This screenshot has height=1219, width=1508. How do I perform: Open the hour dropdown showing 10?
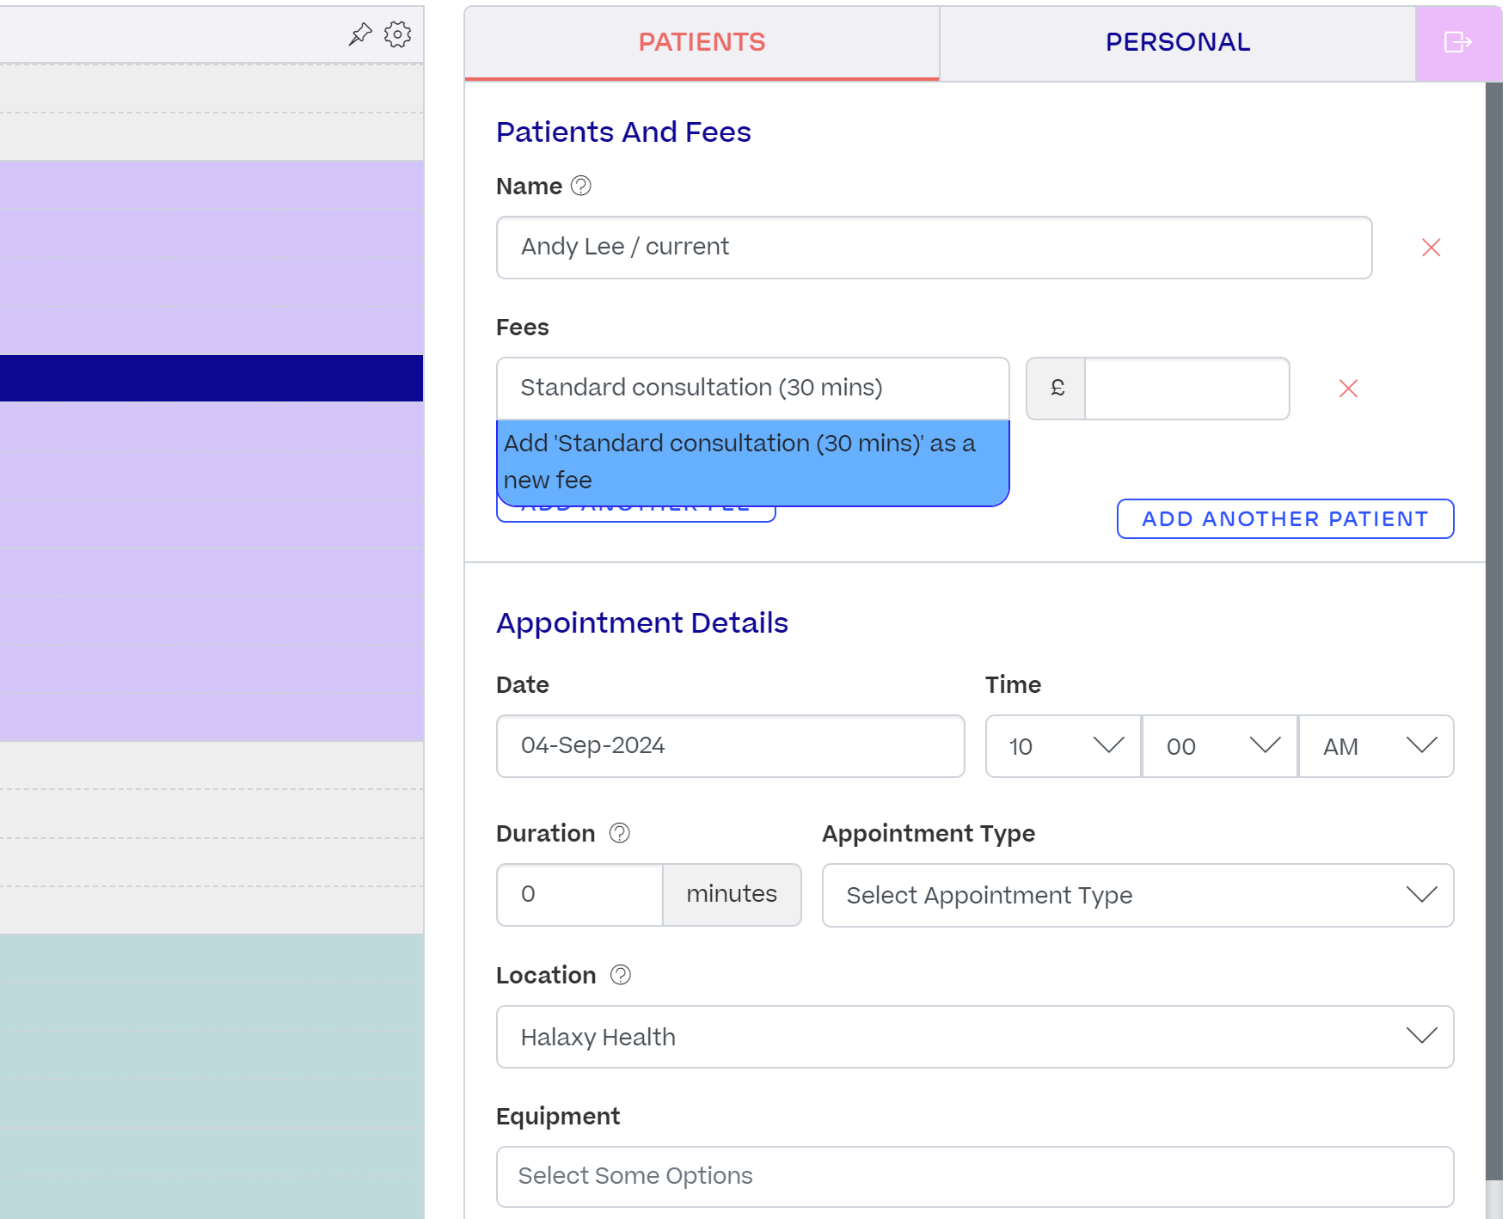coord(1064,746)
